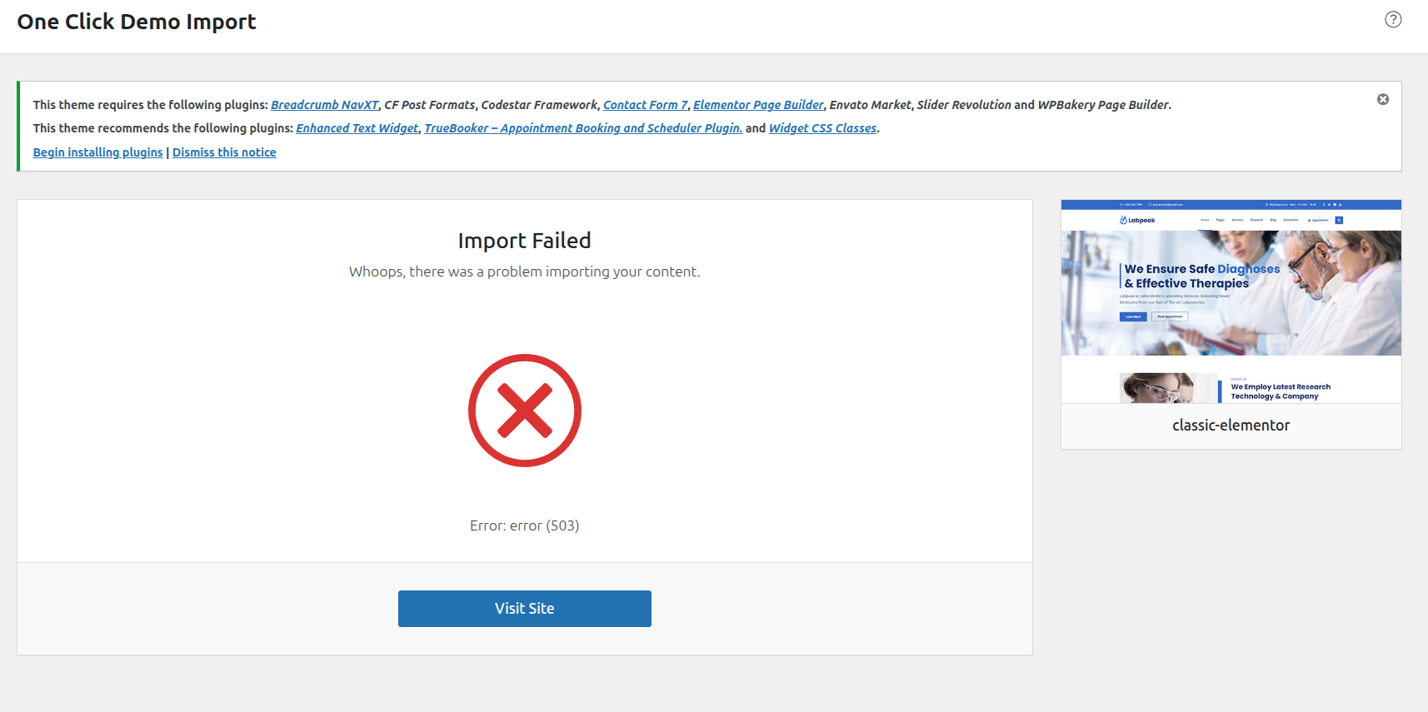The height and width of the screenshot is (712, 1428).
Task: Click Book Appointment in demo preview
Action: [1170, 316]
